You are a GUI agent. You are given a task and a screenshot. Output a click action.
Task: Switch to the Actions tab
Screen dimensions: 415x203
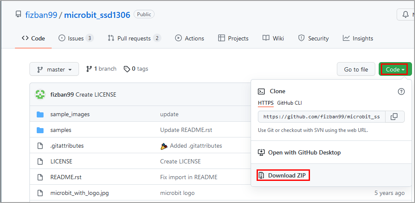[x=190, y=38]
